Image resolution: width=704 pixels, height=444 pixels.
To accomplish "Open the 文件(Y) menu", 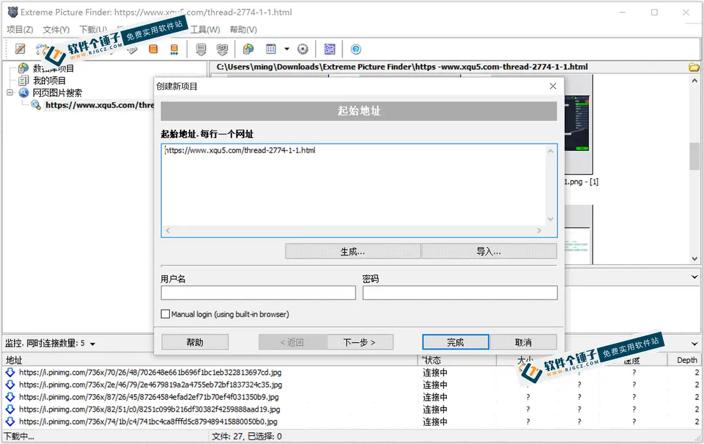I will point(56,29).
